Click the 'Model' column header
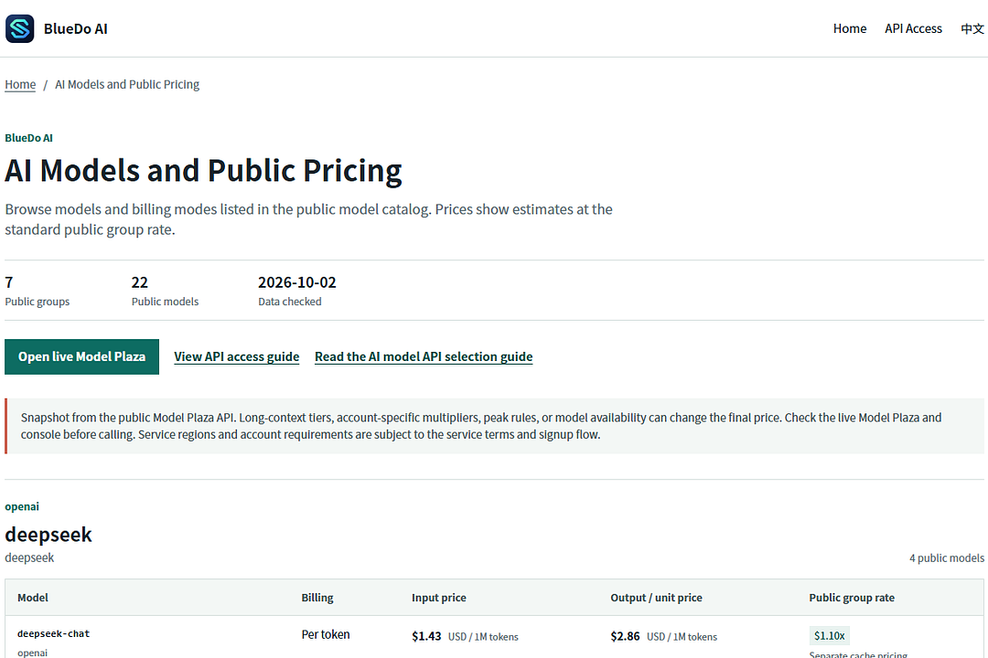Screen dimensions: 988x658 33,598
